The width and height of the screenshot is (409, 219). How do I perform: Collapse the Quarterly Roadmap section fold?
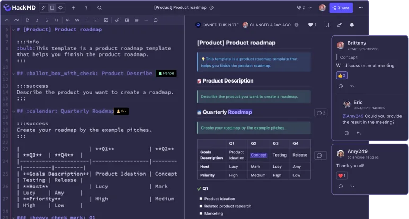(x=14, y=112)
